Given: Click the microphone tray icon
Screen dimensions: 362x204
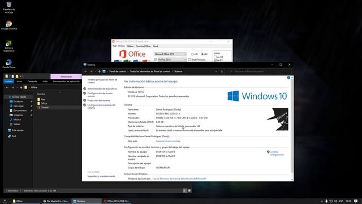Looking at the screenshot, I should click(326, 201).
